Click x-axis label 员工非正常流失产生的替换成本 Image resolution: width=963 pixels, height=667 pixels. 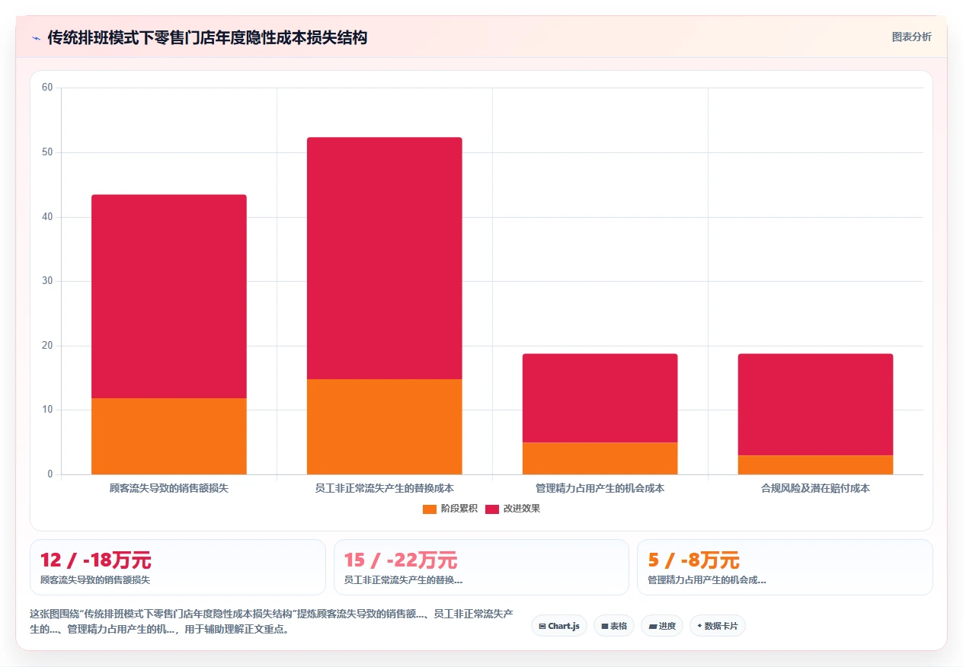[385, 488]
